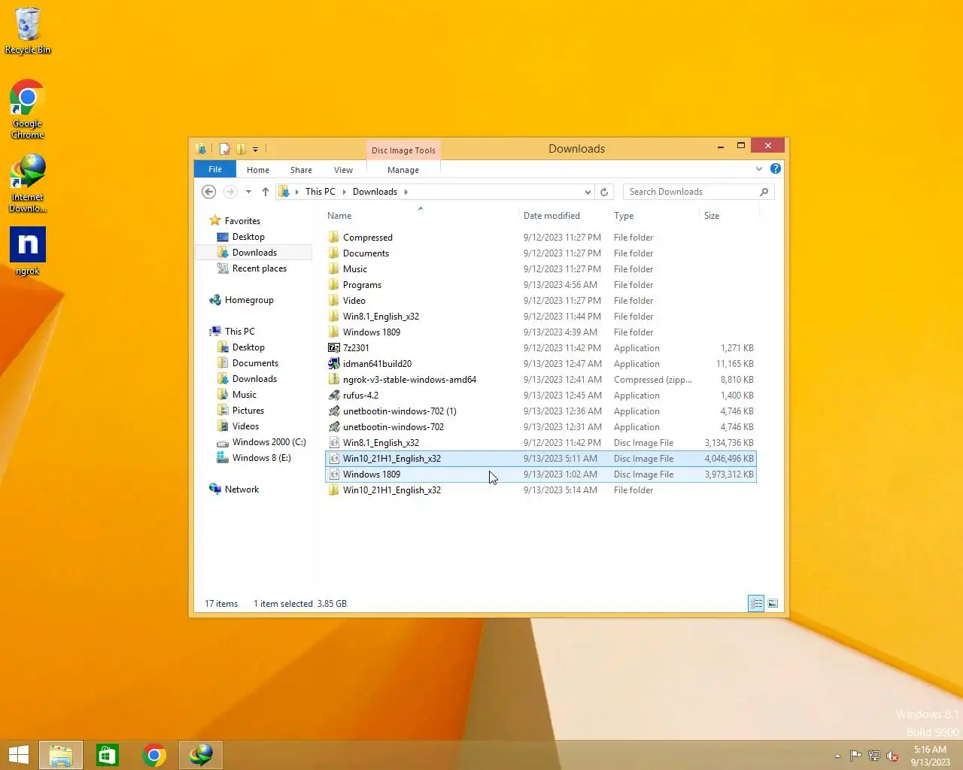Show hidden tray icons arrow
The height and width of the screenshot is (770, 963).
tap(837, 756)
